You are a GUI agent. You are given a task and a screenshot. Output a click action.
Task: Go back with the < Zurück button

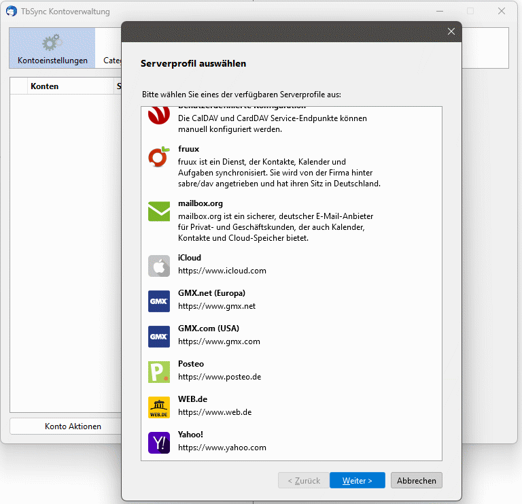(304, 480)
